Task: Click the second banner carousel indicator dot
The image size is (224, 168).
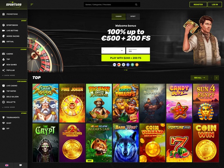Action: point(126,70)
